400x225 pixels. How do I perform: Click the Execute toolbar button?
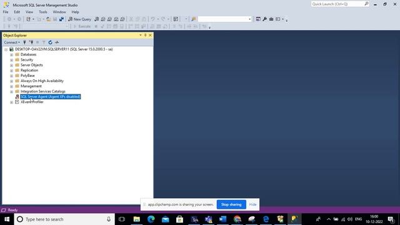82,26
